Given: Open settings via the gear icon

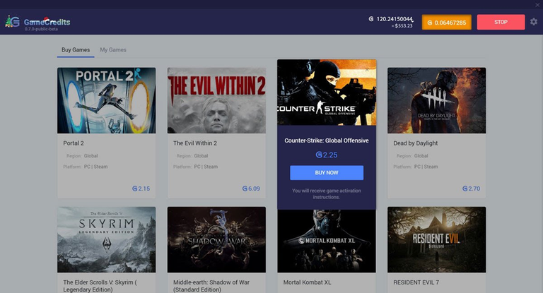Looking at the screenshot, I should click(534, 22).
